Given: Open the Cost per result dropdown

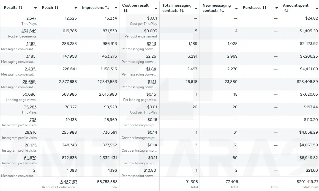Looking at the screenshot, I should pos(156,9).
